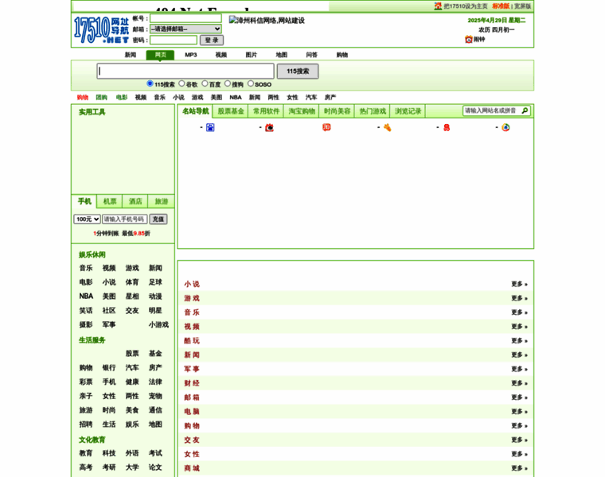Screen dimensions: 605x477
Task: Open the 100元 recharge amount dropdown
Action: 87,219
